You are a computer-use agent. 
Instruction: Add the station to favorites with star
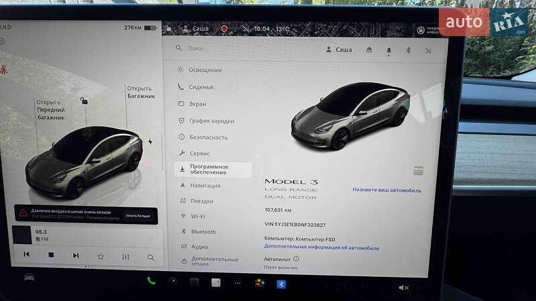tap(100, 256)
